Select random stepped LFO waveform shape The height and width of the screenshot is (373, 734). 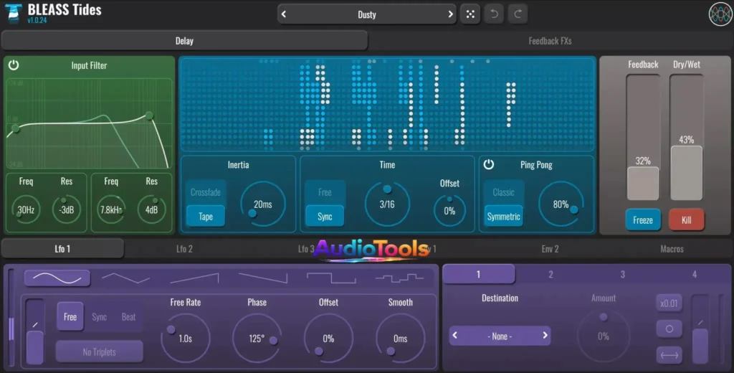point(399,278)
